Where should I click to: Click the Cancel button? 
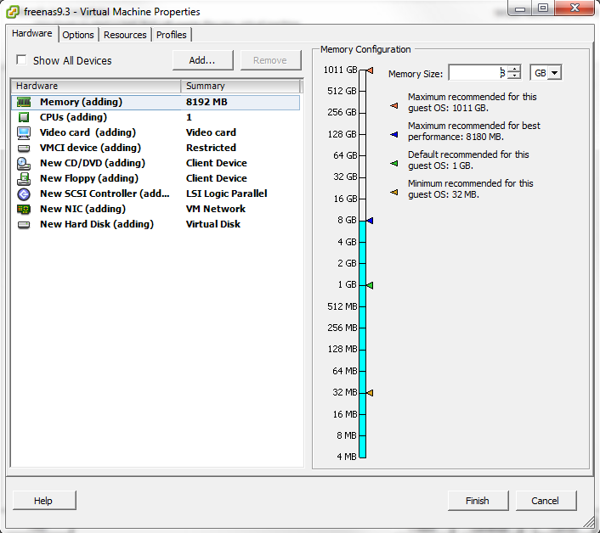coord(545,501)
